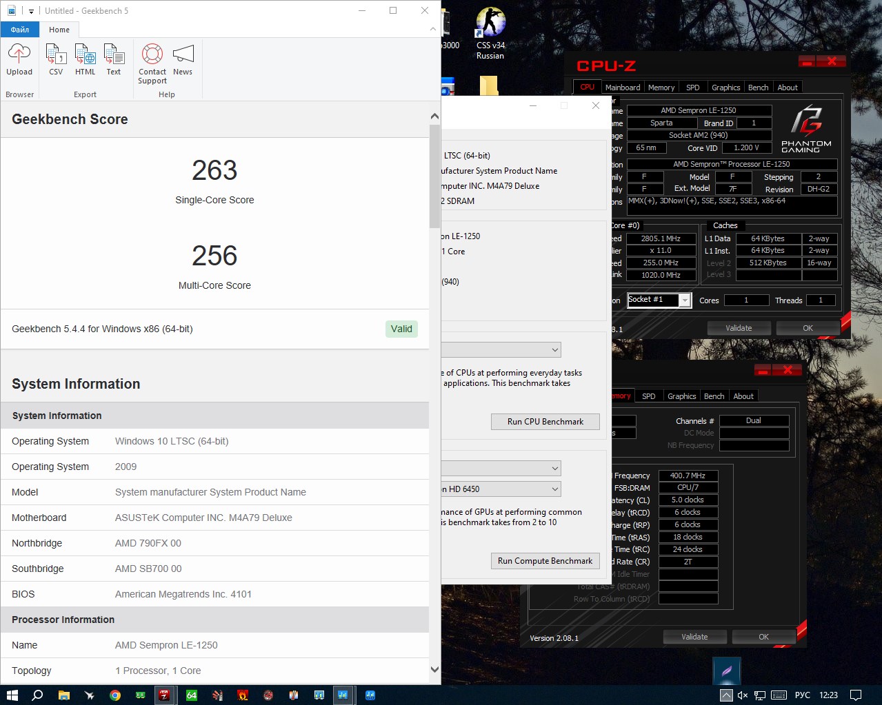Screen dimensions: 882x705
Task: Click the ASRock CPU-Z taskbar icon
Action: (x=165, y=695)
